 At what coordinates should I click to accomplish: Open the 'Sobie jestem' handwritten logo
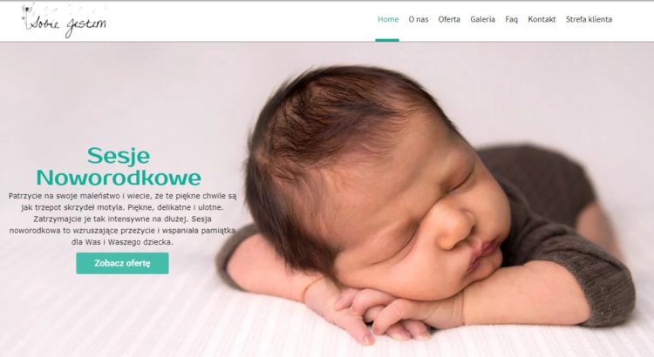(65, 21)
